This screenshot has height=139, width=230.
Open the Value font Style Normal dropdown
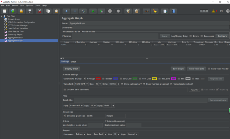click(x=114, y=84)
